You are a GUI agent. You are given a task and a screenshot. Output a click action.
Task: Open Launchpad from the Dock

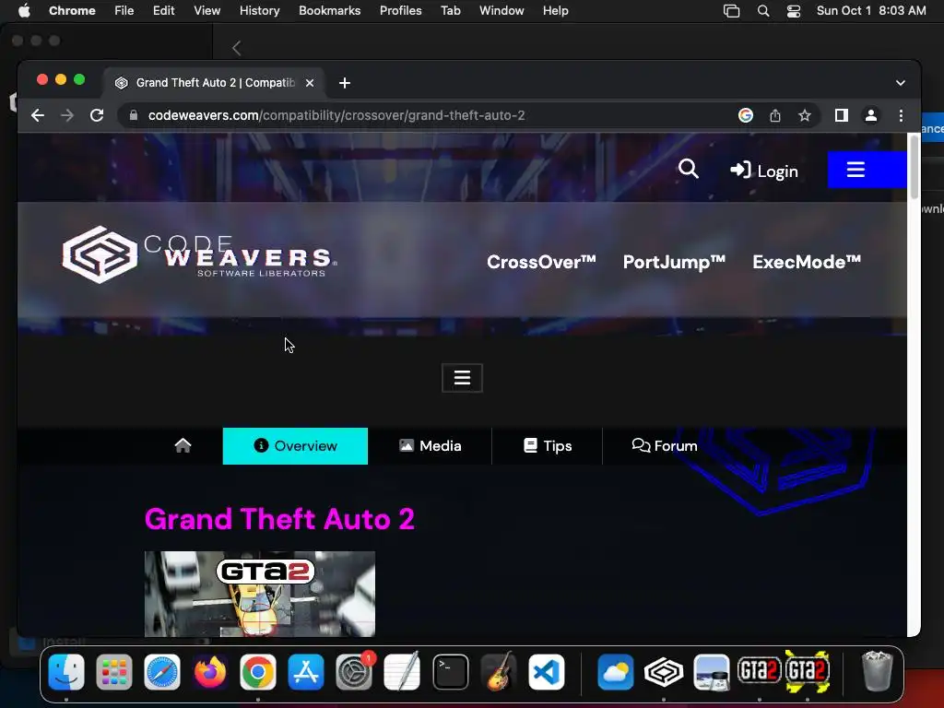pyautogui.click(x=113, y=672)
